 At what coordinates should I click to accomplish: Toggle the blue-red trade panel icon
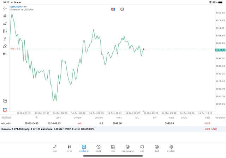tap(113, 9)
